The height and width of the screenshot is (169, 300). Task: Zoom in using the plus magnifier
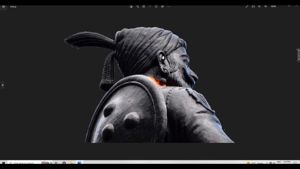tap(266, 7)
